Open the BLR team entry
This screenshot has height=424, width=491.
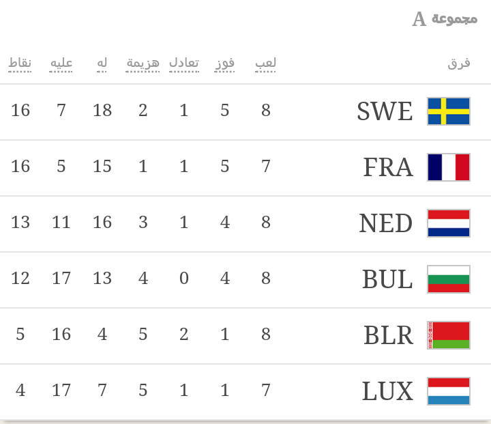(x=387, y=335)
